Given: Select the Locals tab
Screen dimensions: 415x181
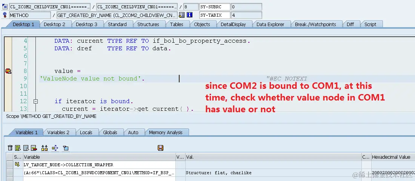Looking at the screenshot, I should tap(86, 132).
